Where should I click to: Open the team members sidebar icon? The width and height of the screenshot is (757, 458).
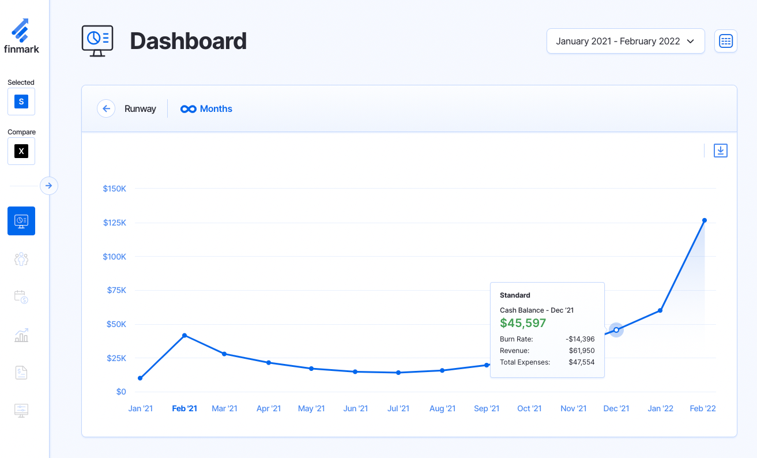(x=21, y=259)
